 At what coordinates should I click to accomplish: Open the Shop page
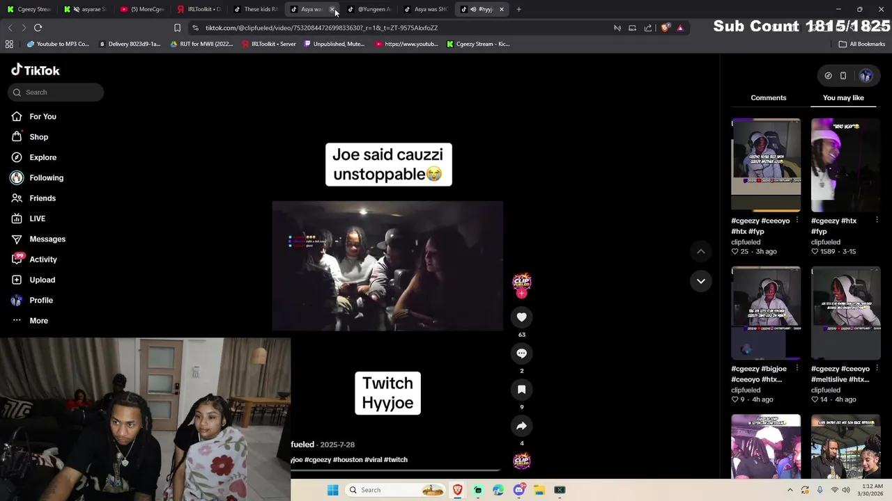click(x=38, y=137)
